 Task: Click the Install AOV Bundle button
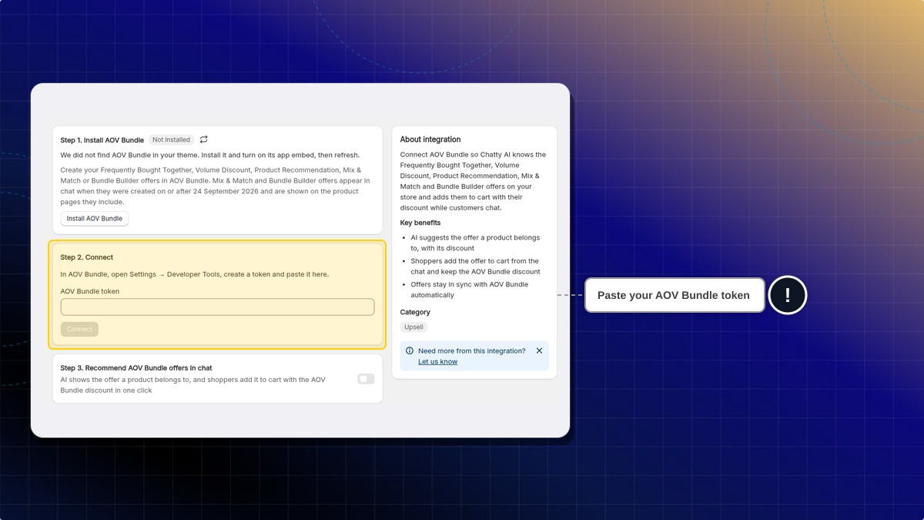pyautogui.click(x=95, y=219)
